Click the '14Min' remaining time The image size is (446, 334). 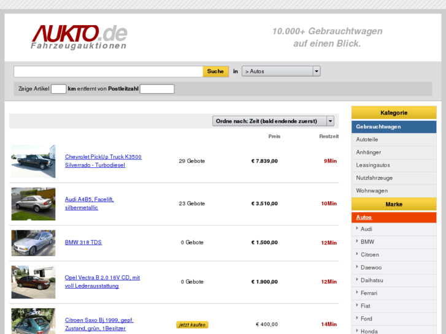tap(329, 324)
